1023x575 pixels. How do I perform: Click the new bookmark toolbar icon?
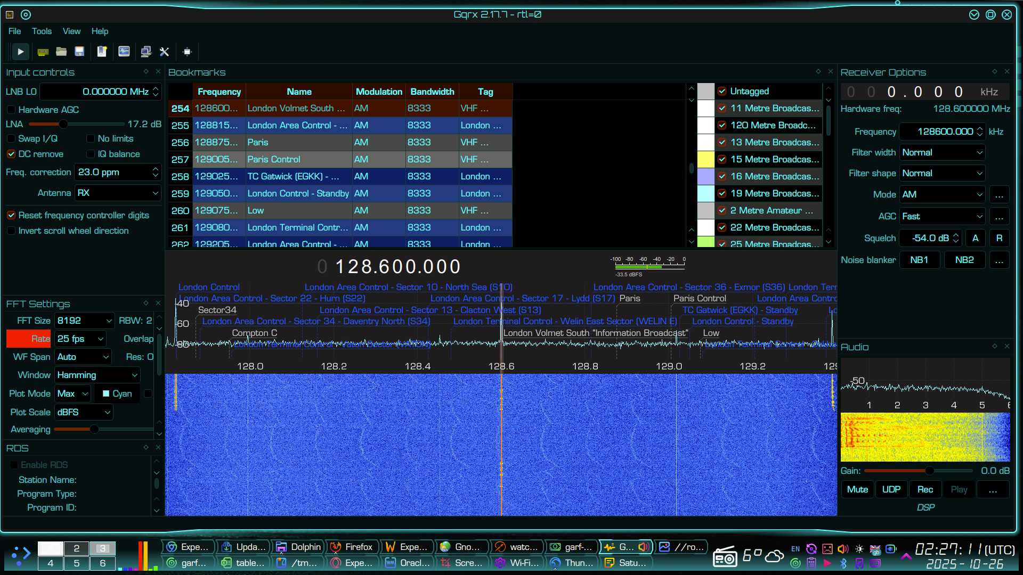click(x=102, y=52)
